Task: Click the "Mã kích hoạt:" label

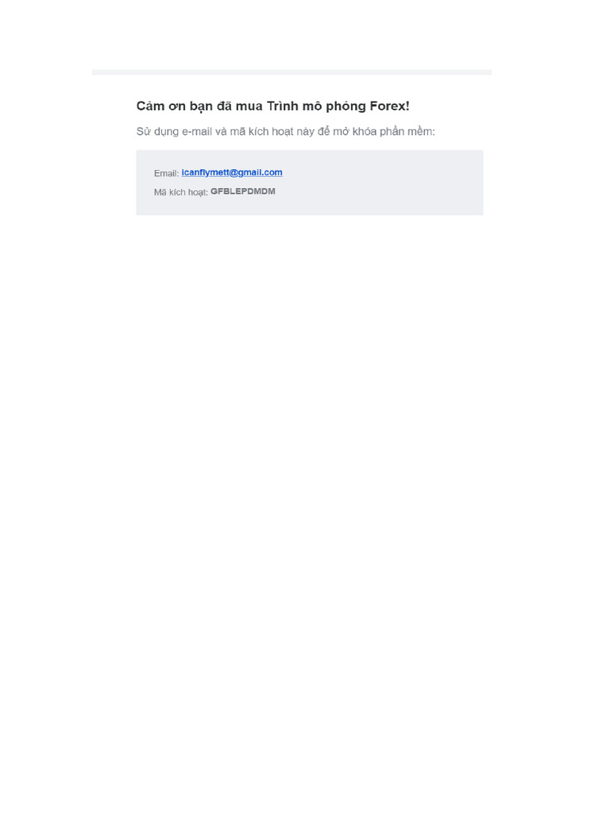Action: pos(180,192)
